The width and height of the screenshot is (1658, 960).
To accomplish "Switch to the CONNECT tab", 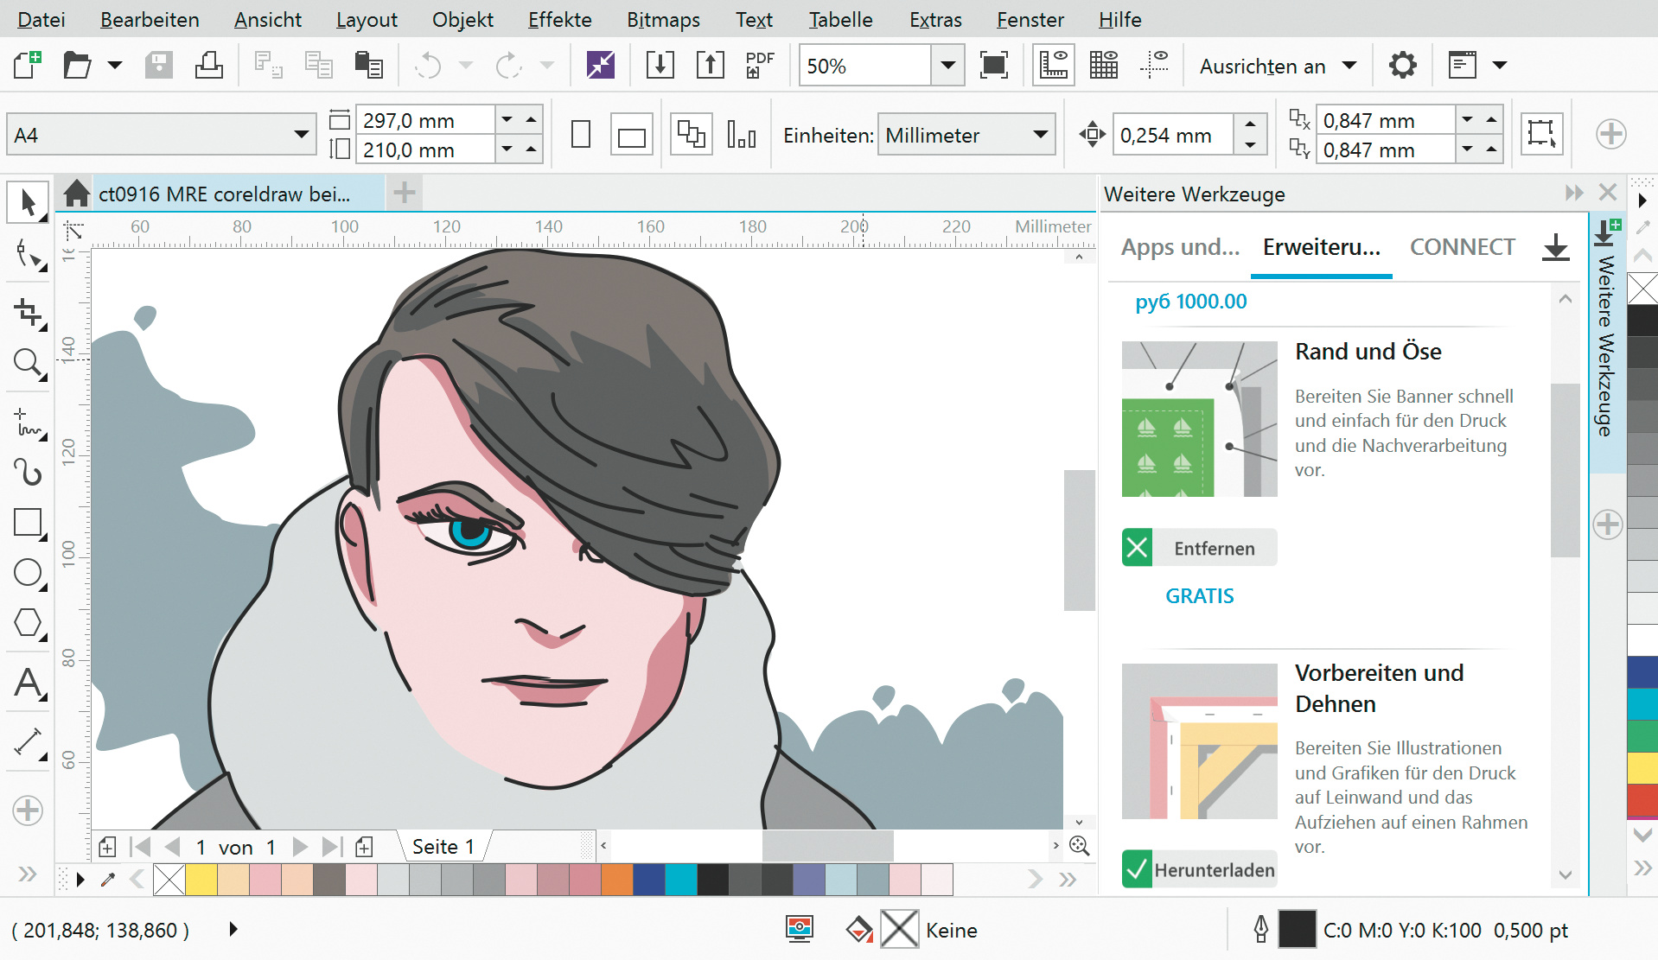I will click(1462, 247).
